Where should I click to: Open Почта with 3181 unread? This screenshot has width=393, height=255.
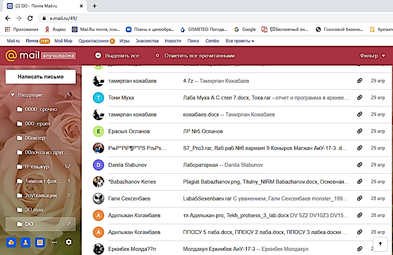(38, 41)
